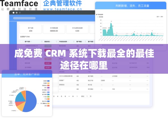Click the filter funnel after 客户名称 header
The width and height of the screenshot is (168, 118).
42,41
